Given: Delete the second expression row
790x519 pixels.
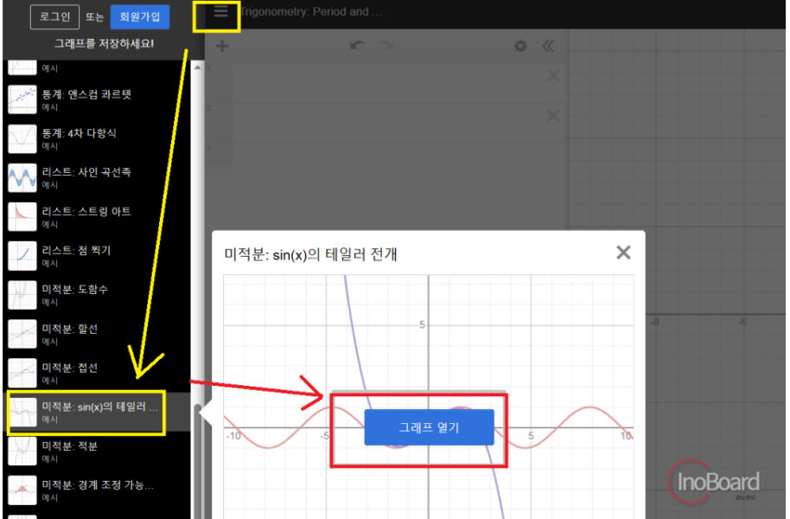Looking at the screenshot, I should point(553,116).
